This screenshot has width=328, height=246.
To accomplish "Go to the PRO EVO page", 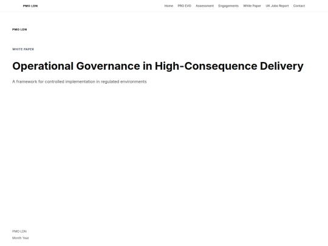I will [x=184, y=6].
